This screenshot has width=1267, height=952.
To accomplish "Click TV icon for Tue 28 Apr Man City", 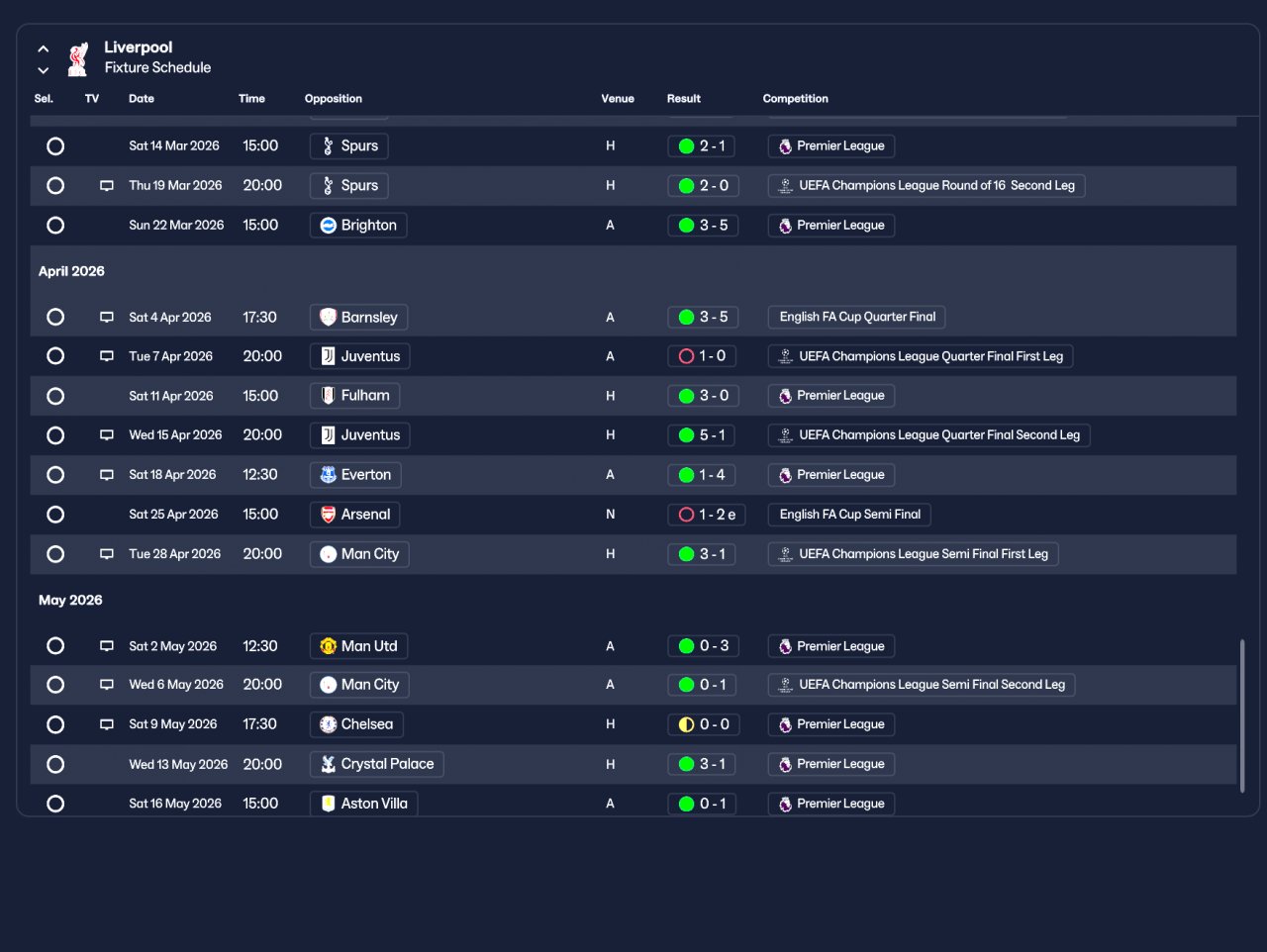I will coord(107,554).
